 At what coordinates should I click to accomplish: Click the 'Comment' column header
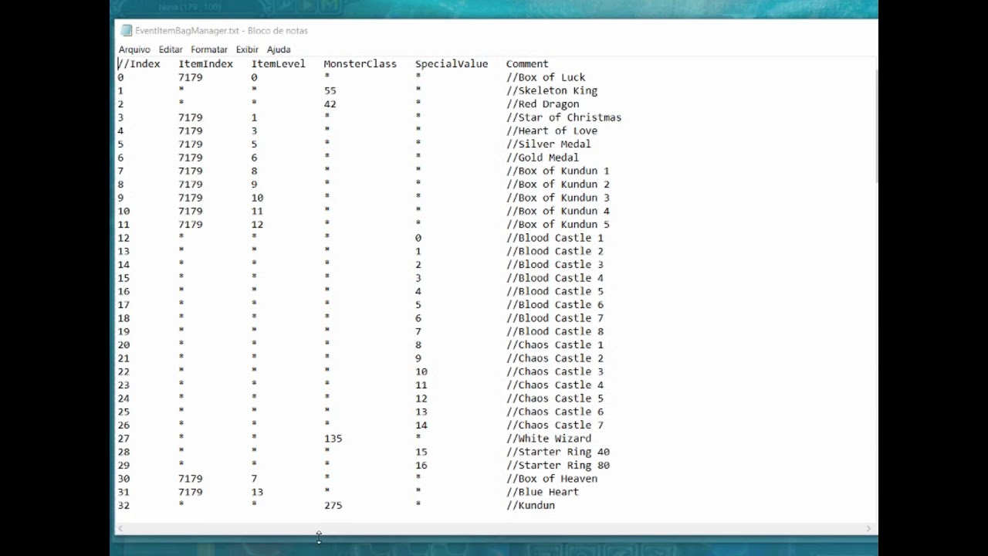pyautogui.click(x=527, y=64)
